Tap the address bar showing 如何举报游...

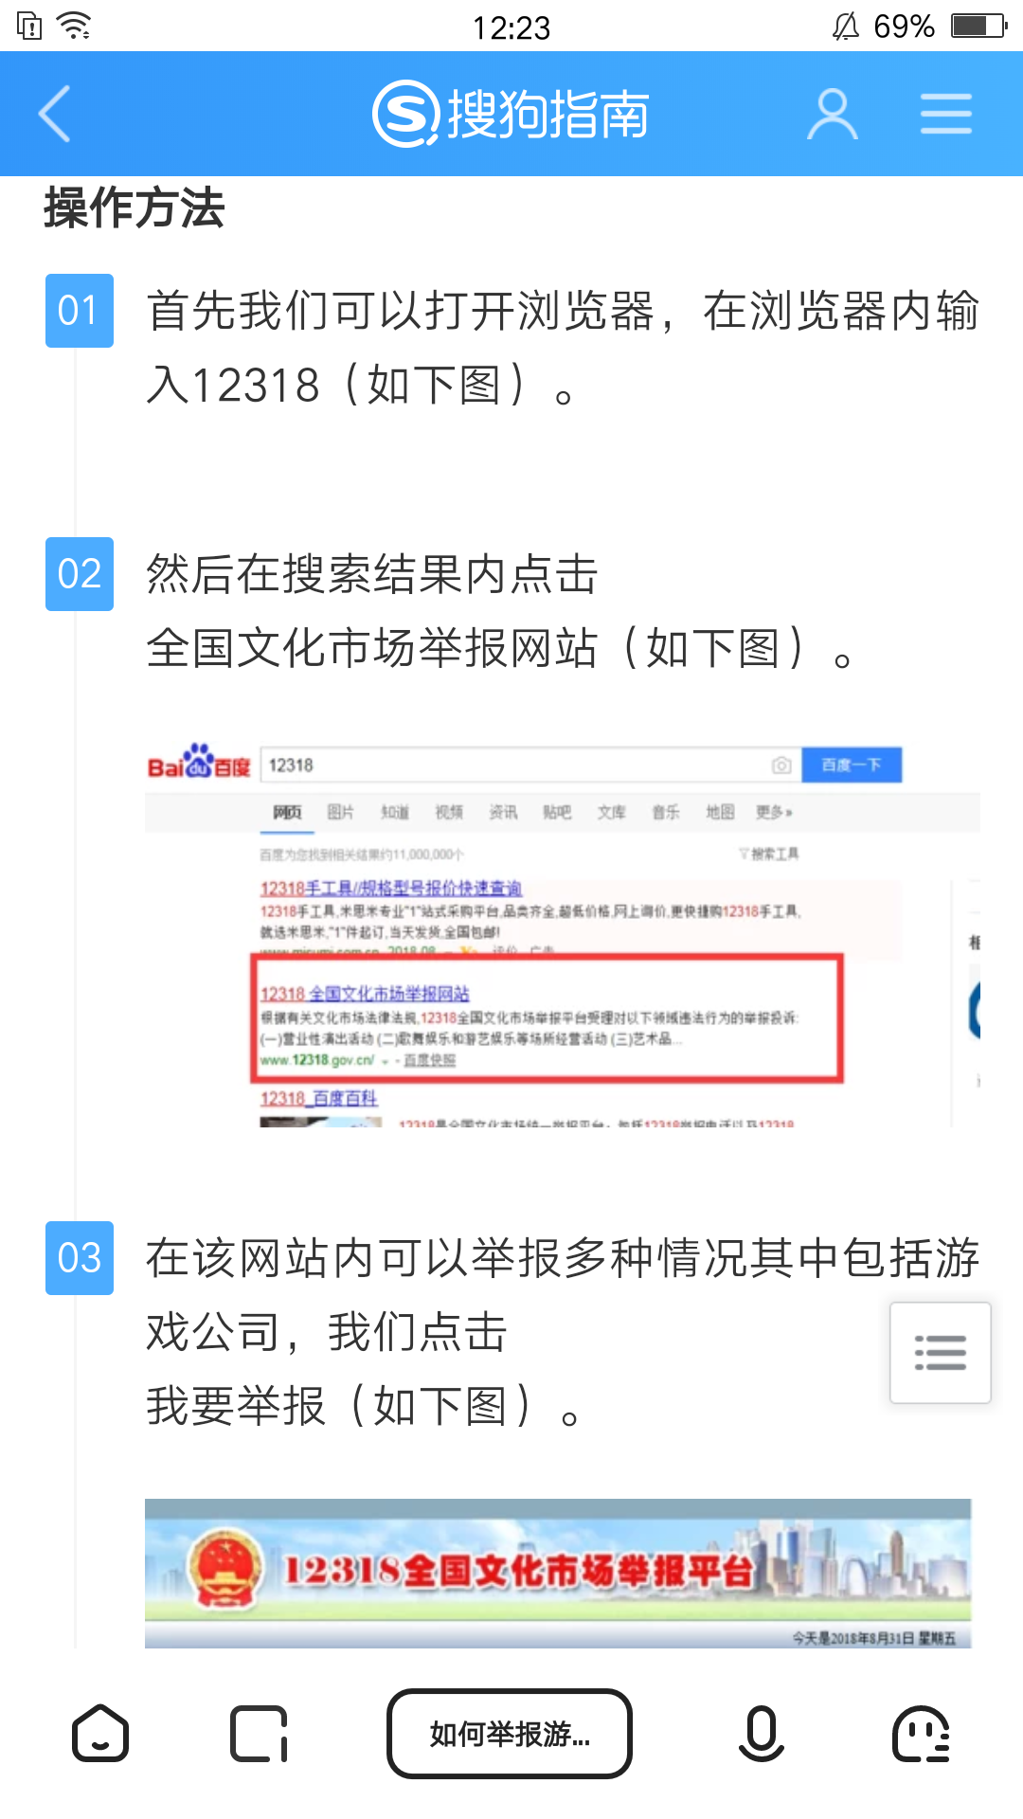pyautogui.click(x=510, y=1734)
